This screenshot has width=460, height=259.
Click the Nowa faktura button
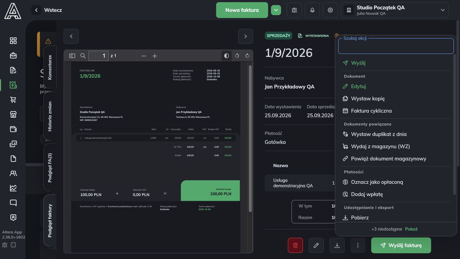click(x=242, y=10)
